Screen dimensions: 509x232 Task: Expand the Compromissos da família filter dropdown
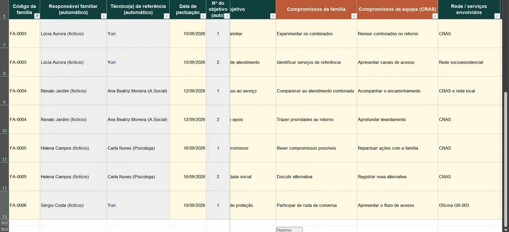click(354, 16)
